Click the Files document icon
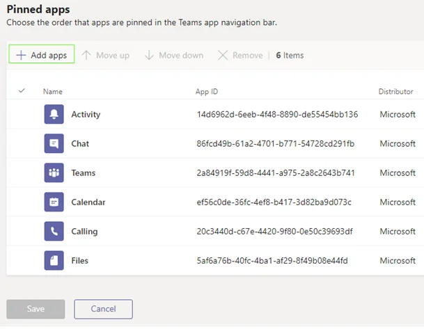 tap(54, 261)
